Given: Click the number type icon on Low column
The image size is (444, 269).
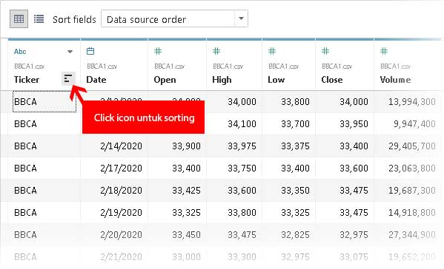Looking at the screenshot, I should 272,52.
